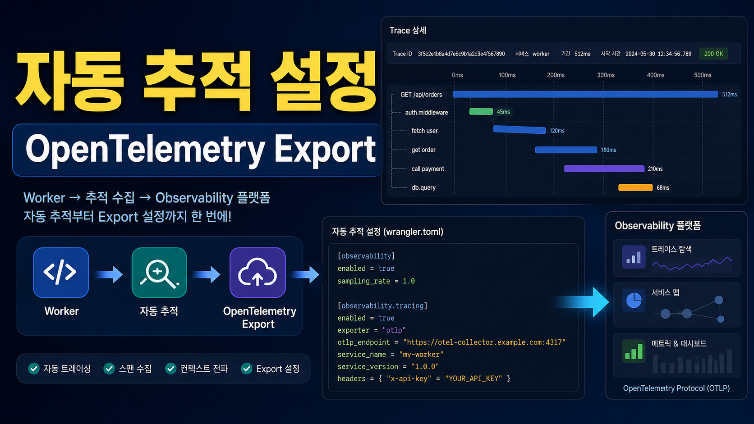This screenshot has width=754, height=424.
Task: Click the call payment row label
Action: click(428, 169)
